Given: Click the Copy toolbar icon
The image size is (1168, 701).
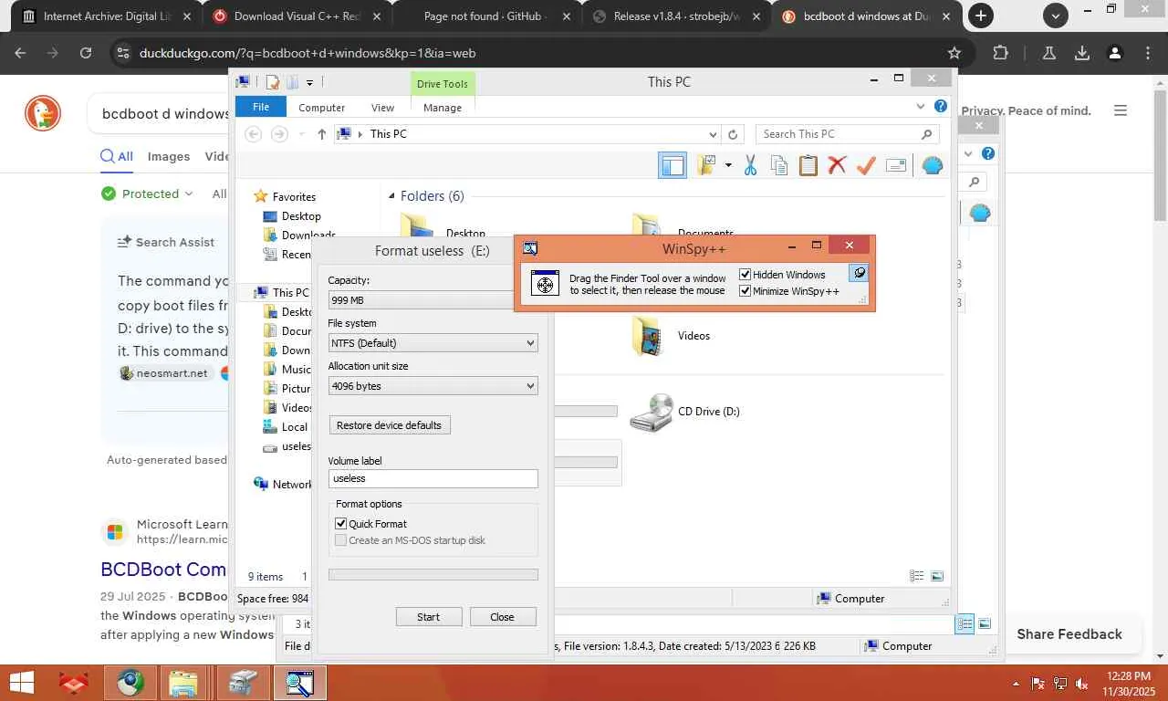Looking at the screenshot, I should (x=779, y=165).
